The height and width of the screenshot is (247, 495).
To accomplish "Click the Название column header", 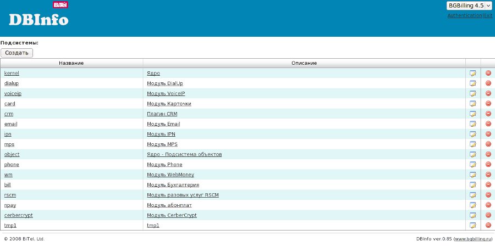I will tap(71, 63).
